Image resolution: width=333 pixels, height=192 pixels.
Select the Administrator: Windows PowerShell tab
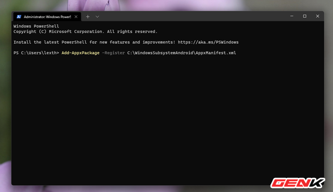tap(47, 17)
